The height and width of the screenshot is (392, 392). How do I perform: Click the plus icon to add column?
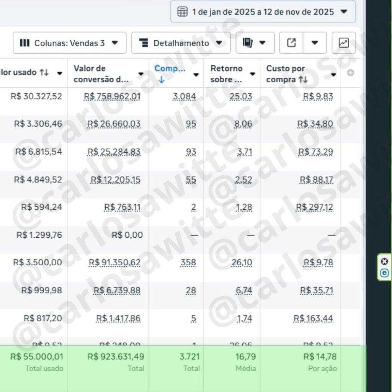[x=350, y=73]
